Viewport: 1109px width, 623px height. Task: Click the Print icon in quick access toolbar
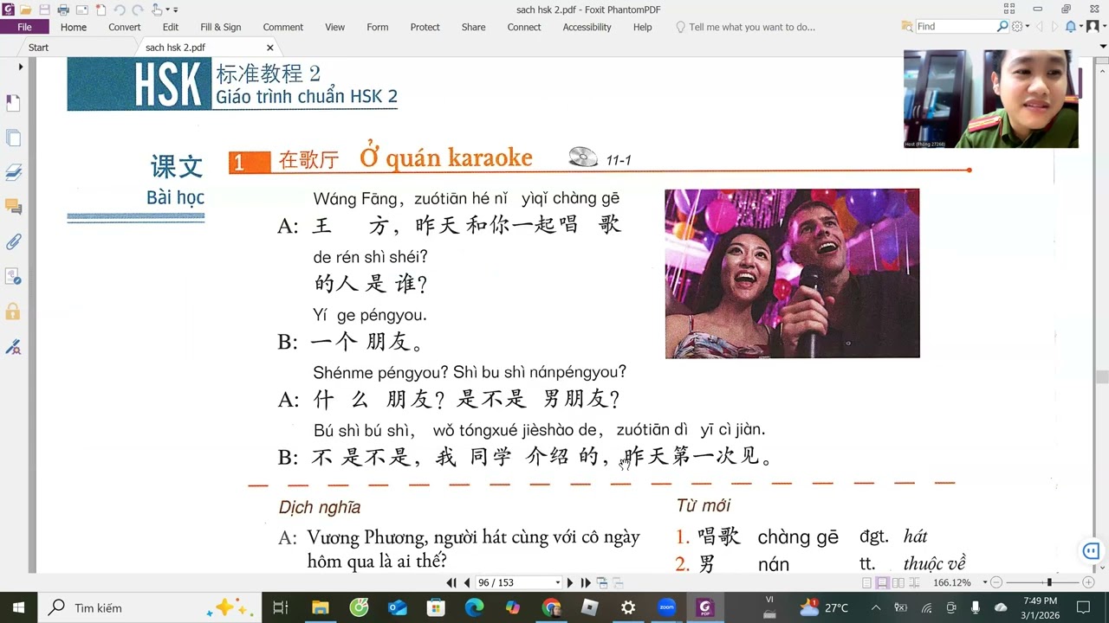pyautogui.click(x=63, y=10)
